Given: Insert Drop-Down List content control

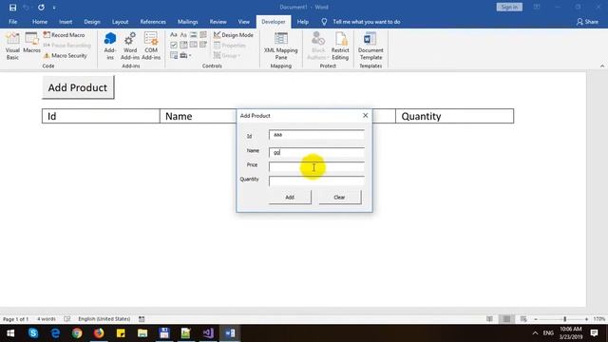Looking at the screenshot, I should click(193, 45).
